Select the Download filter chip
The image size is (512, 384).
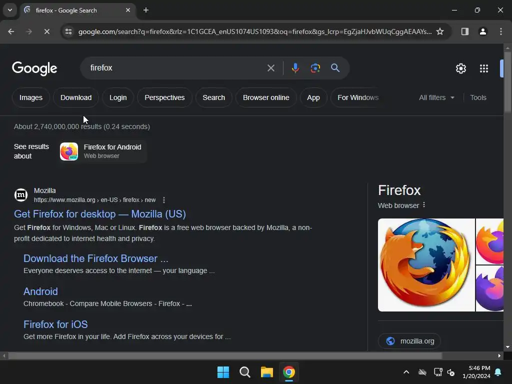(x=76, y=97)
